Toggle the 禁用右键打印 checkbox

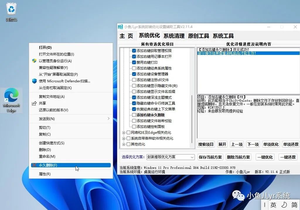point(134,63)
